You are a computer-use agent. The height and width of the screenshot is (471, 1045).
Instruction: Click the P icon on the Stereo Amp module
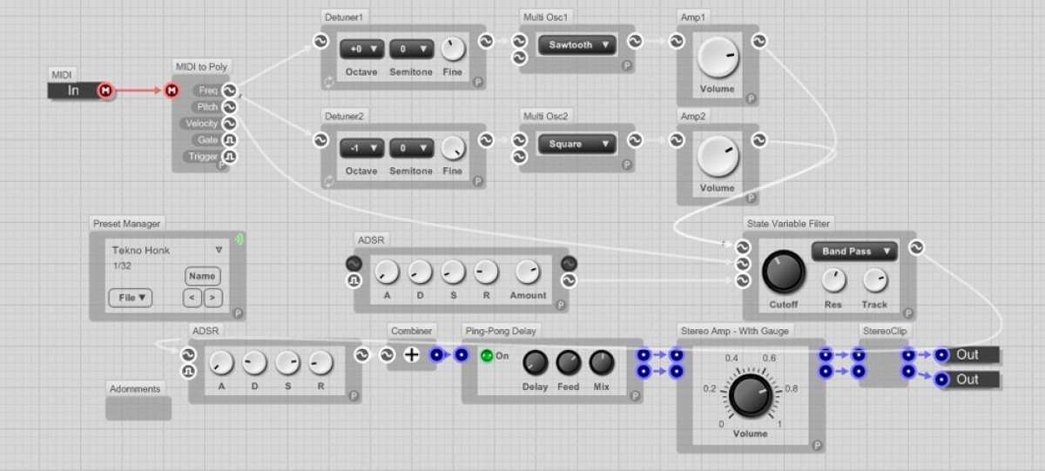point(817,446)
